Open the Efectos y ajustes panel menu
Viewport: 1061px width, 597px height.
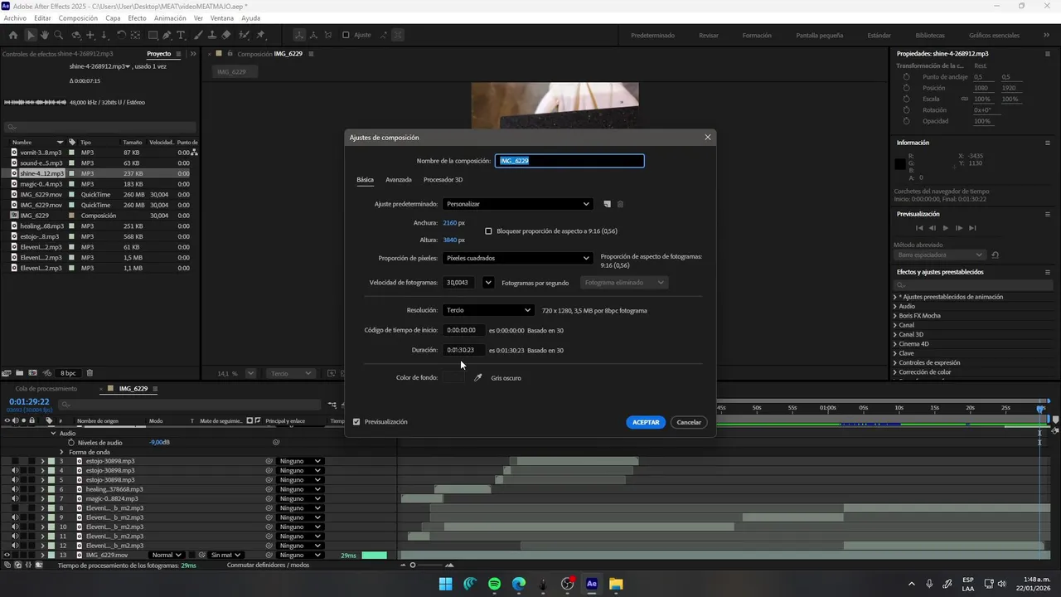tap(1048, 272)
